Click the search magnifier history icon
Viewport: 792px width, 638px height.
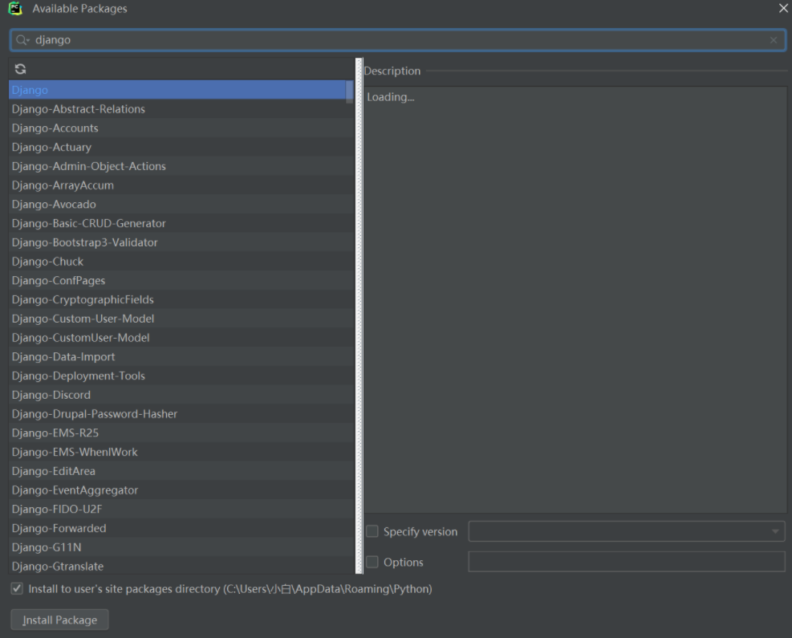coord(22,40)
